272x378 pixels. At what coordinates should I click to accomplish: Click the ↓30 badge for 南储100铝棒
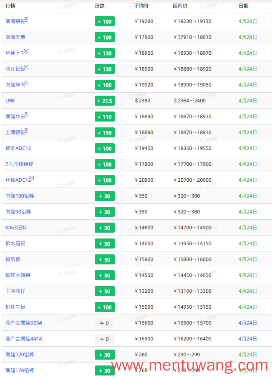point(104,196)
